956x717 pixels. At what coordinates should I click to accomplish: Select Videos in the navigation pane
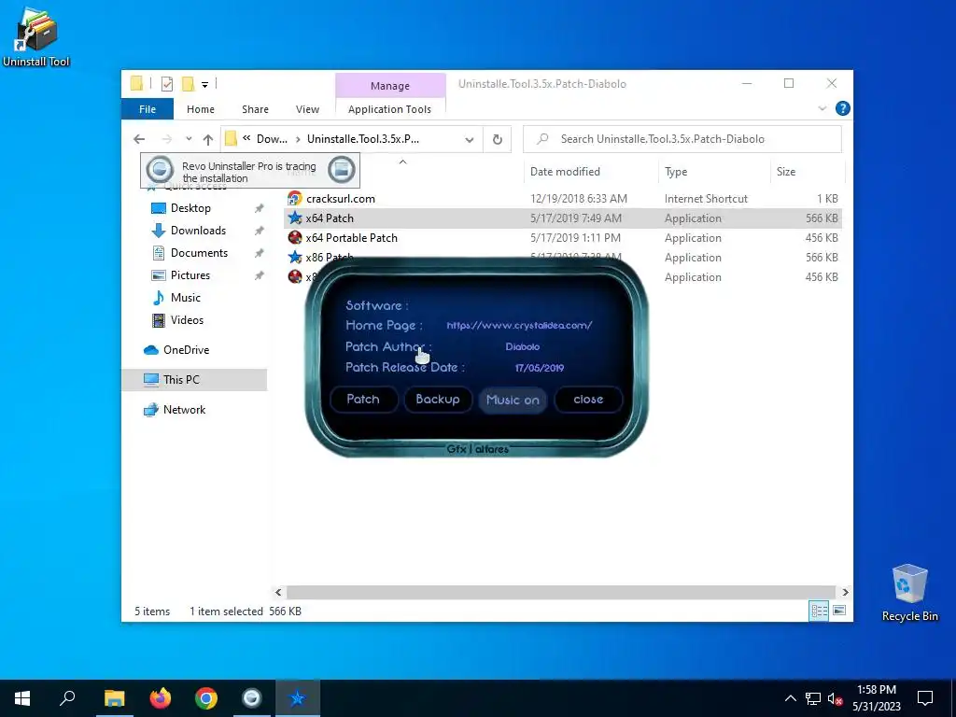(187, 320)
